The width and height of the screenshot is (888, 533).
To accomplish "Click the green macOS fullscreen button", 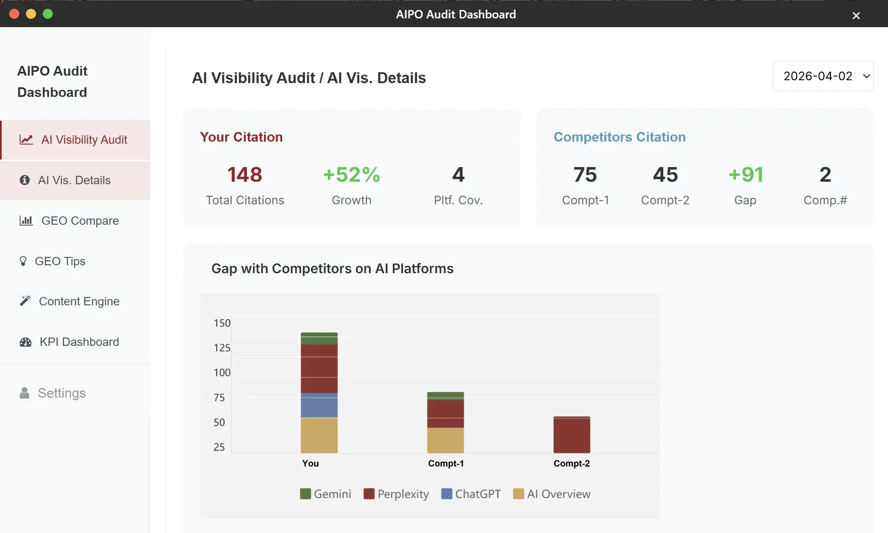I will tap(48, 14).
